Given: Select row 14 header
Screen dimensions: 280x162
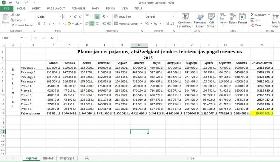Looking at the screenshot, I should point(3,113).
